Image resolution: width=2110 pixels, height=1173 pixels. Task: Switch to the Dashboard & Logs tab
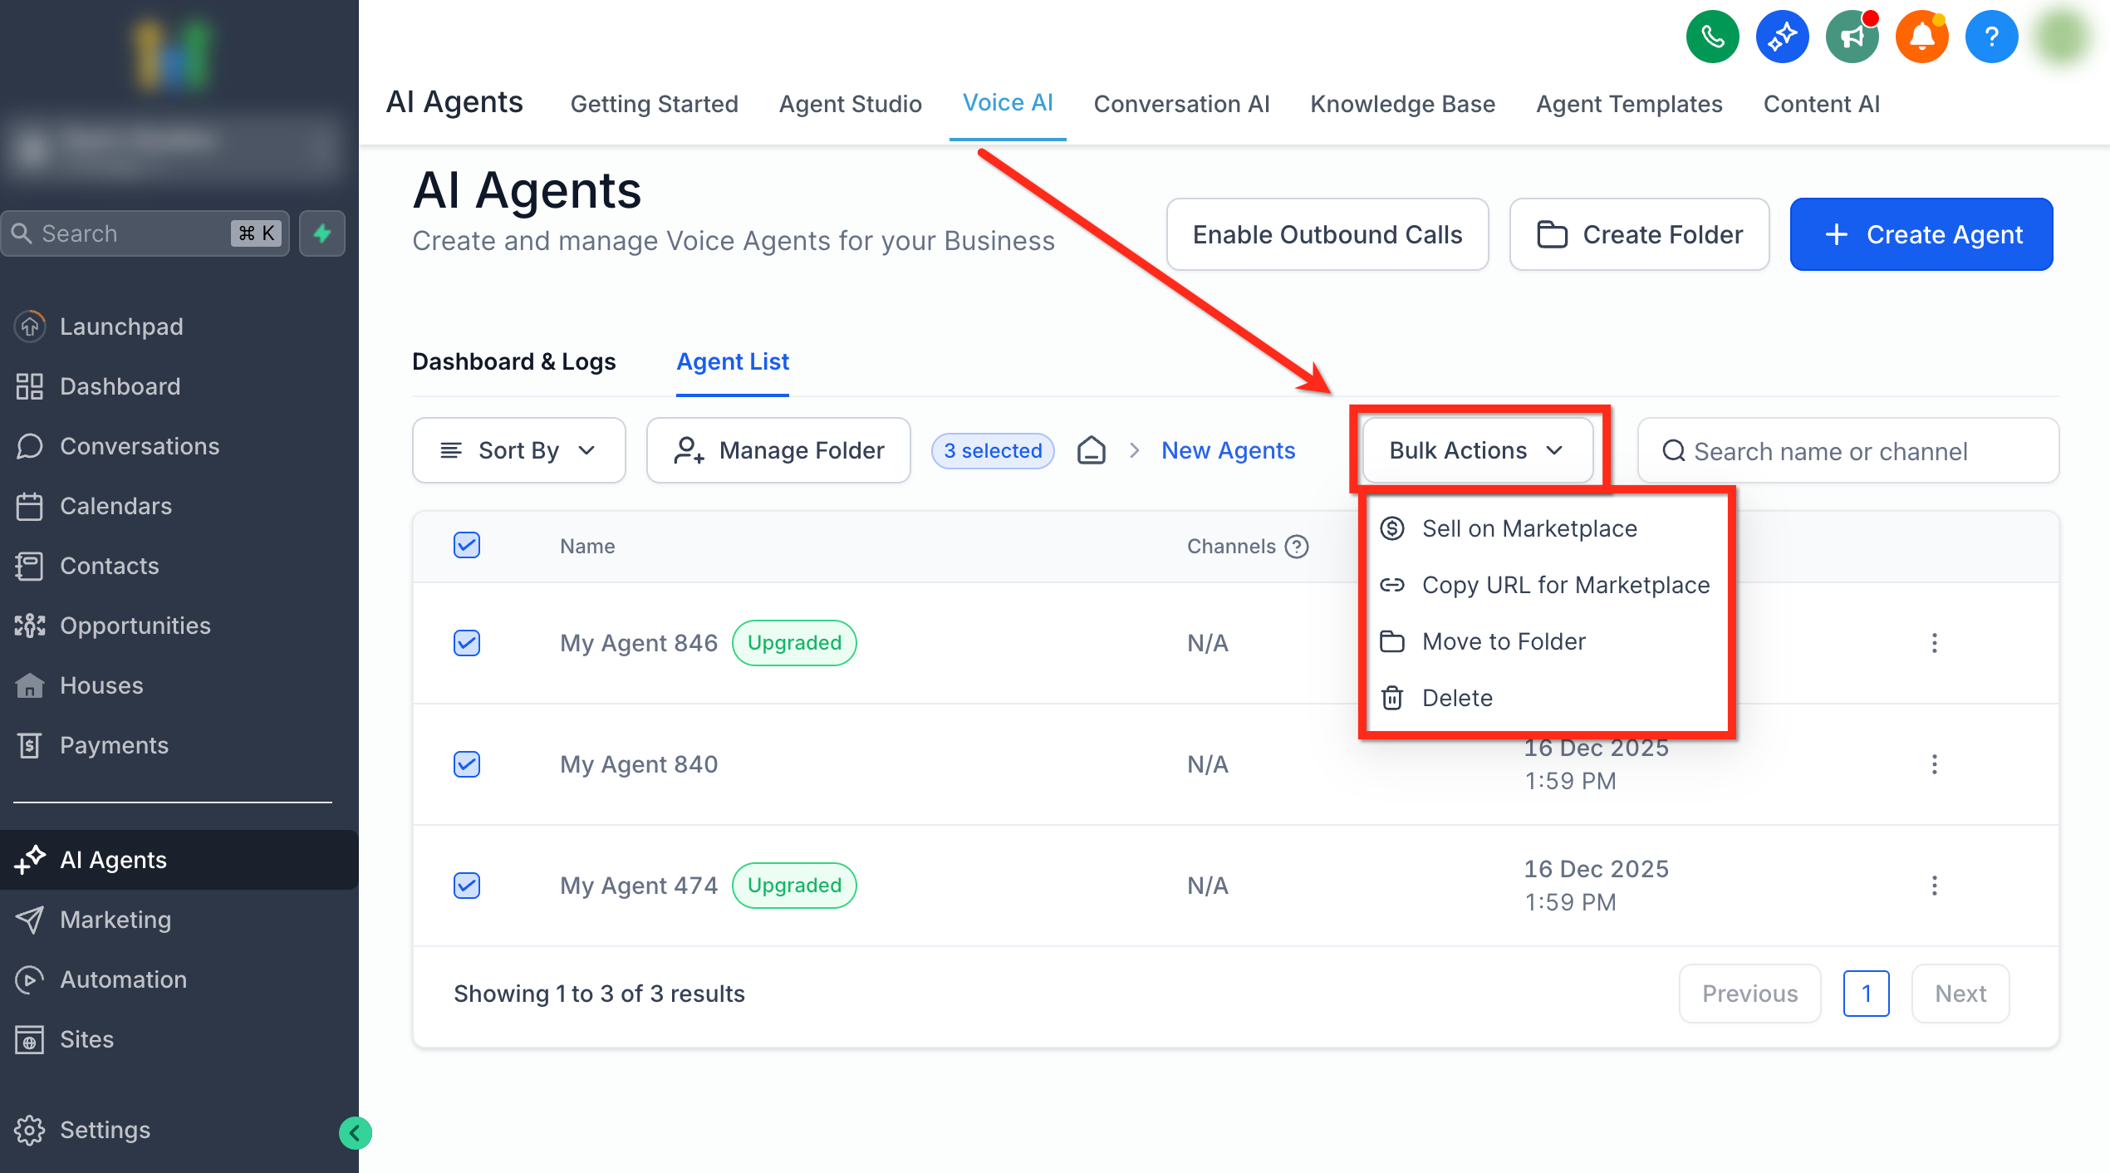[513, 361]
